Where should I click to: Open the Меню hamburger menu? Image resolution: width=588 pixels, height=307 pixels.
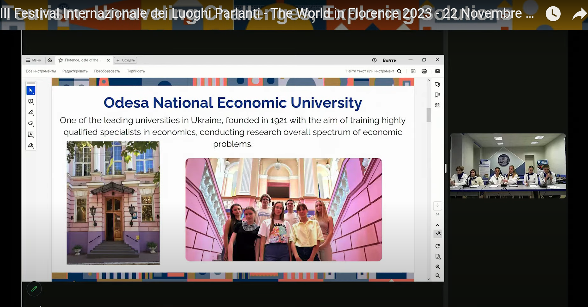click(33, 60)
